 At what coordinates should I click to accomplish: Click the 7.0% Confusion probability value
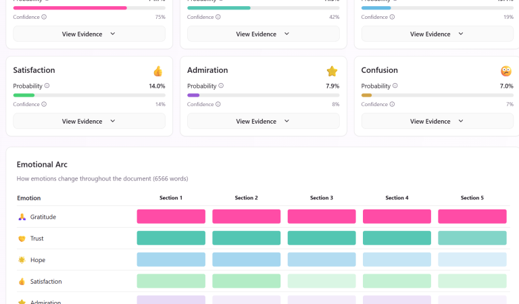pos(507,86)
